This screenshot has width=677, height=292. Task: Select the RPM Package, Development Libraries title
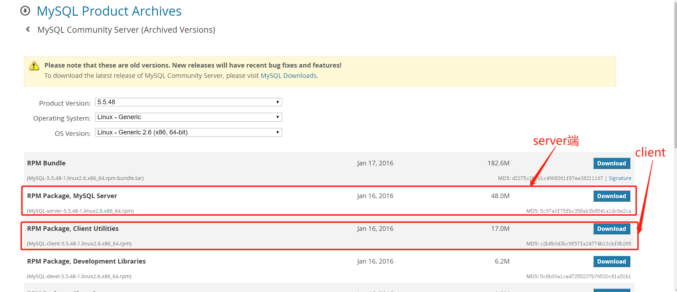tap(86, 261)
